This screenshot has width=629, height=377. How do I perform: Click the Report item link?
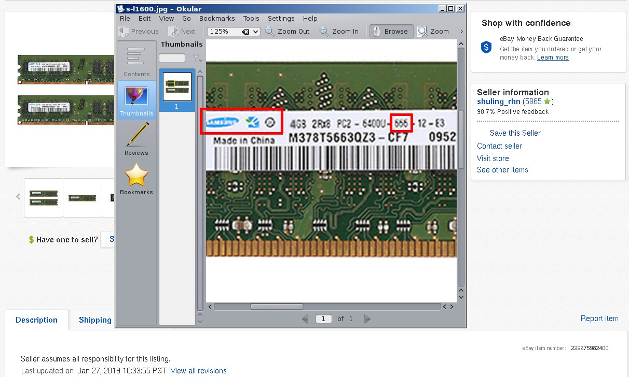click(599, 318)
